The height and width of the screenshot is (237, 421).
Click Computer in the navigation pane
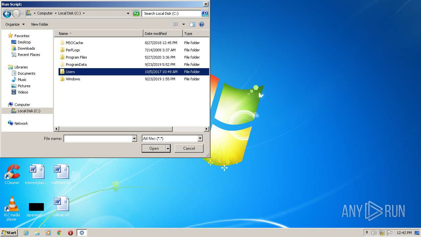coord(22,105)
